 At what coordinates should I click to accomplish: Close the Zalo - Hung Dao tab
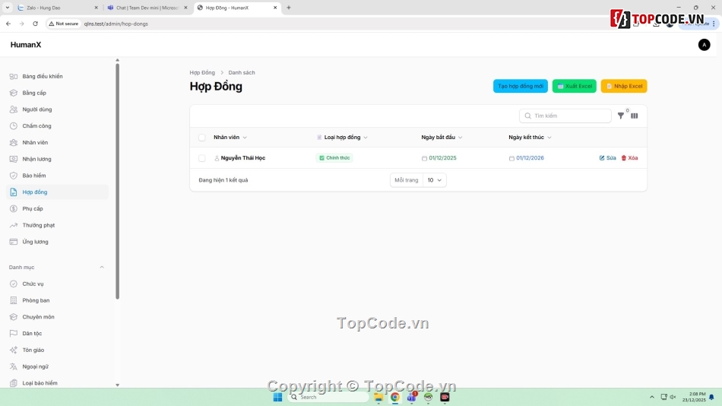(x=97, y=8)
